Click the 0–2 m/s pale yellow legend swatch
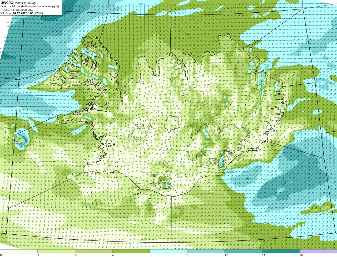This screenshot has width=337, height=257. pos(19,251)
